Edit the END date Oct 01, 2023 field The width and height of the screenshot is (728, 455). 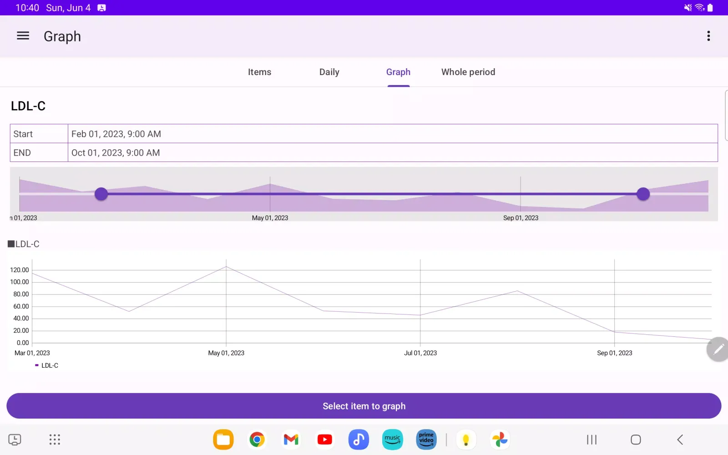(x=392, y=153)
